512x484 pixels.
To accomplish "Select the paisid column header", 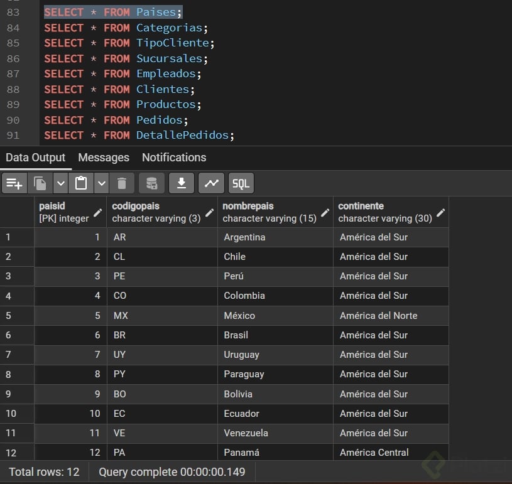I will click(70, 212).
